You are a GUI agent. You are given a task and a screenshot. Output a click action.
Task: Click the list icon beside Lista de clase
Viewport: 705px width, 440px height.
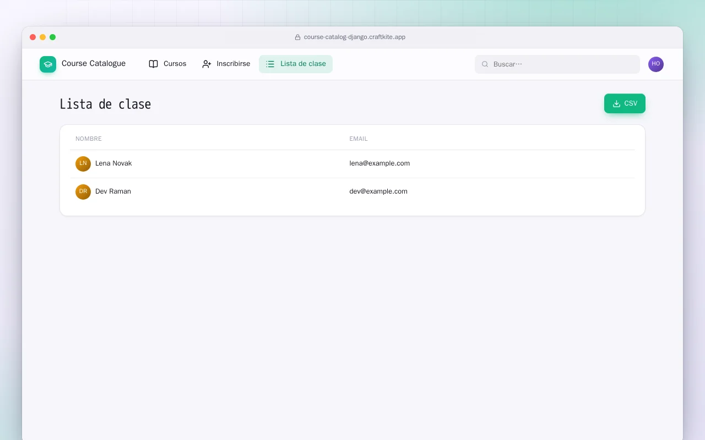point(270,64)
